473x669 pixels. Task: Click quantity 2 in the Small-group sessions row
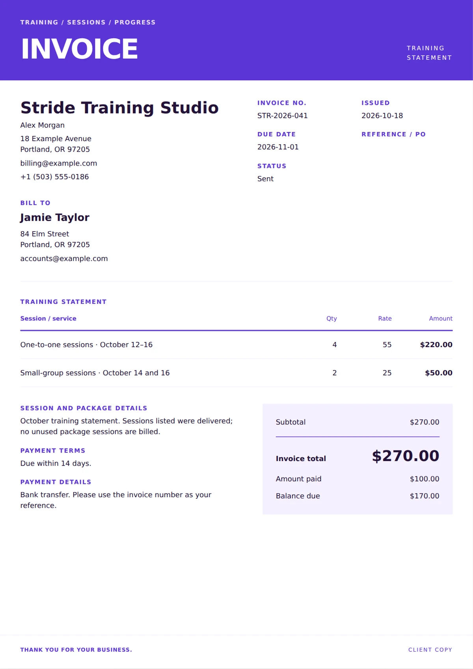click(x=335, y=373)
